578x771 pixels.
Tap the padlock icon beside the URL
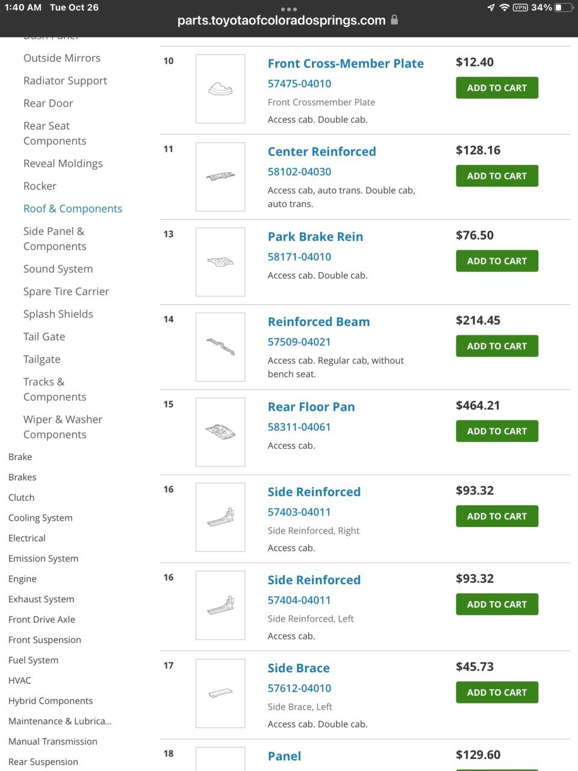coord(394,20)
